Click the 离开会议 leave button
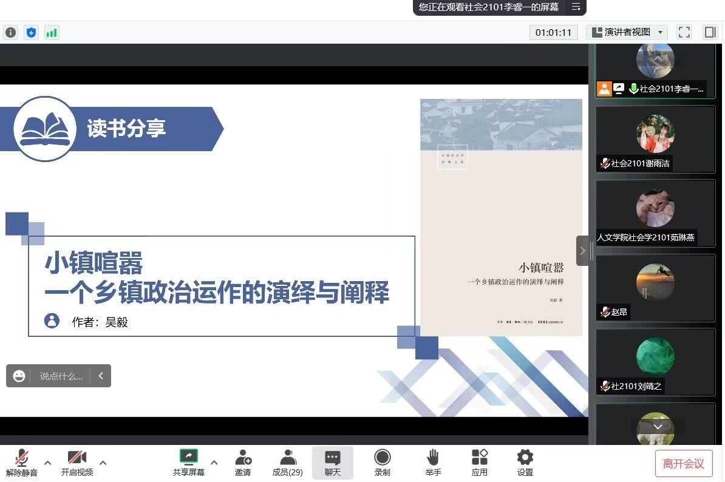This screenshot has width=725, height=482. (x=683, y=464)
